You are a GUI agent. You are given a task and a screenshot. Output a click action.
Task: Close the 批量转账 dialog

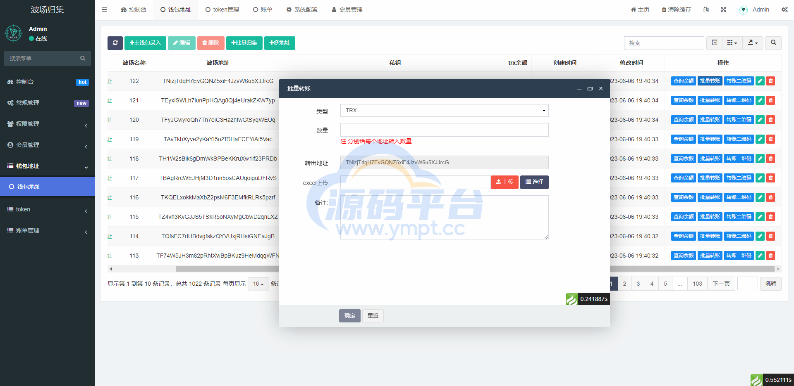pyautogui.click(x=601, y=89)
